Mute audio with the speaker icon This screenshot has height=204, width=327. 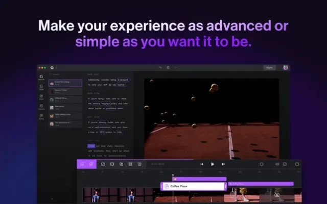click(277, 164)
